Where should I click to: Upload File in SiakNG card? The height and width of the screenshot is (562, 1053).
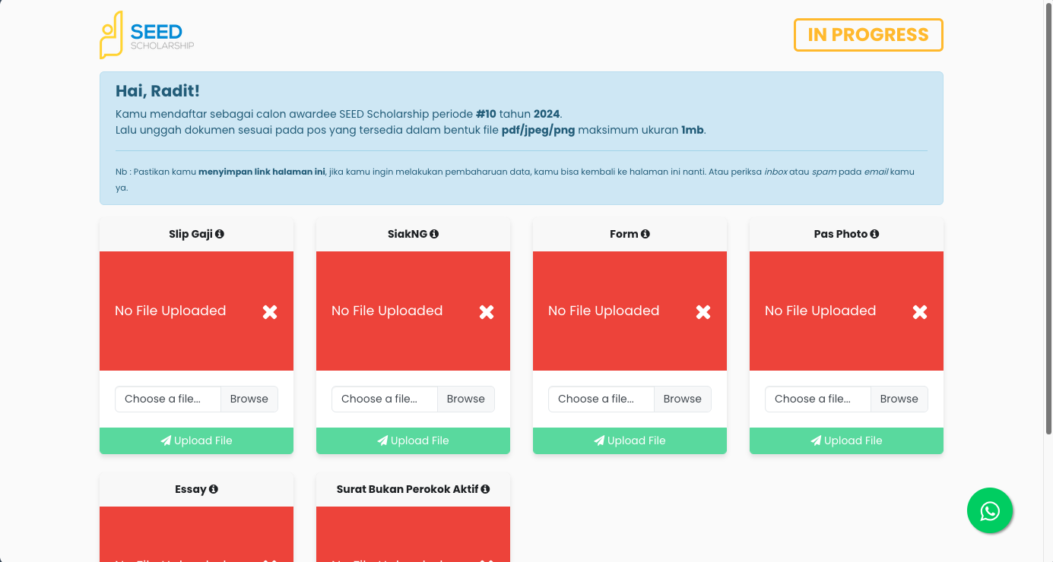tap(413, 440)
